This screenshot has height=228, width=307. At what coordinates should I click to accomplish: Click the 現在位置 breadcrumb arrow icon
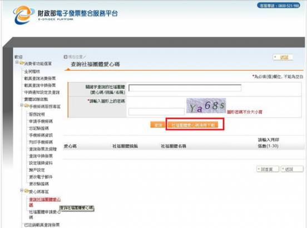pos(66,57)
